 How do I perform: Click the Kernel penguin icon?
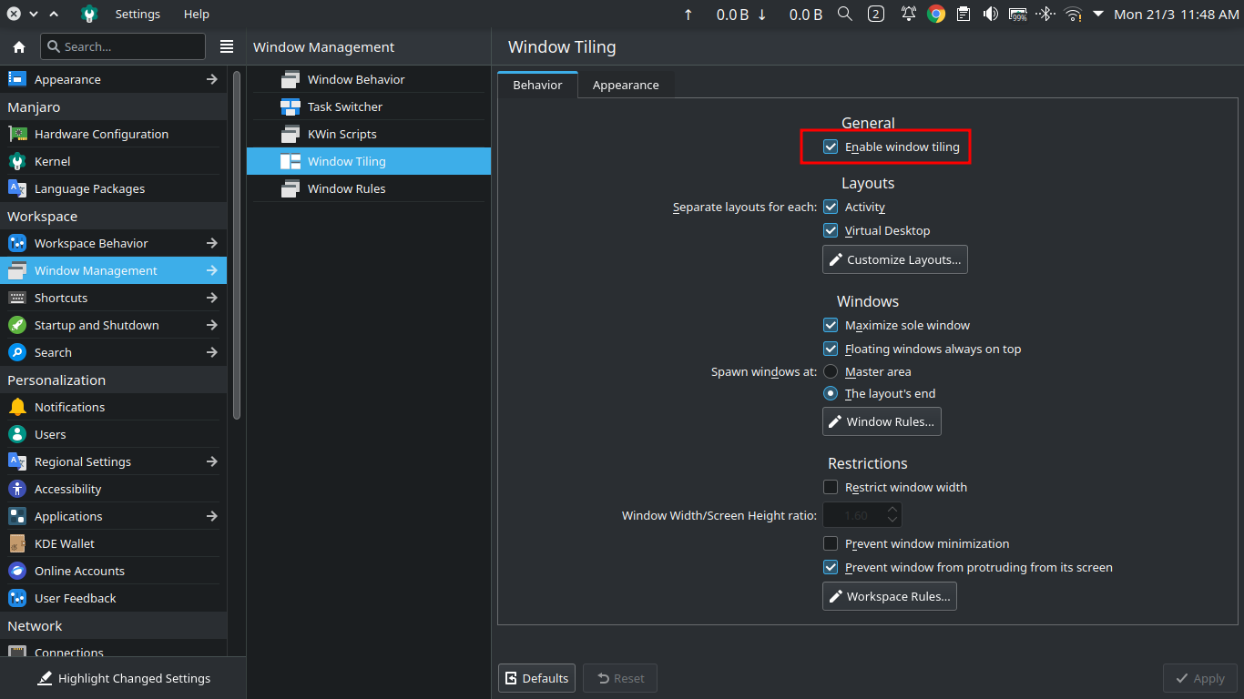[17, 161]
